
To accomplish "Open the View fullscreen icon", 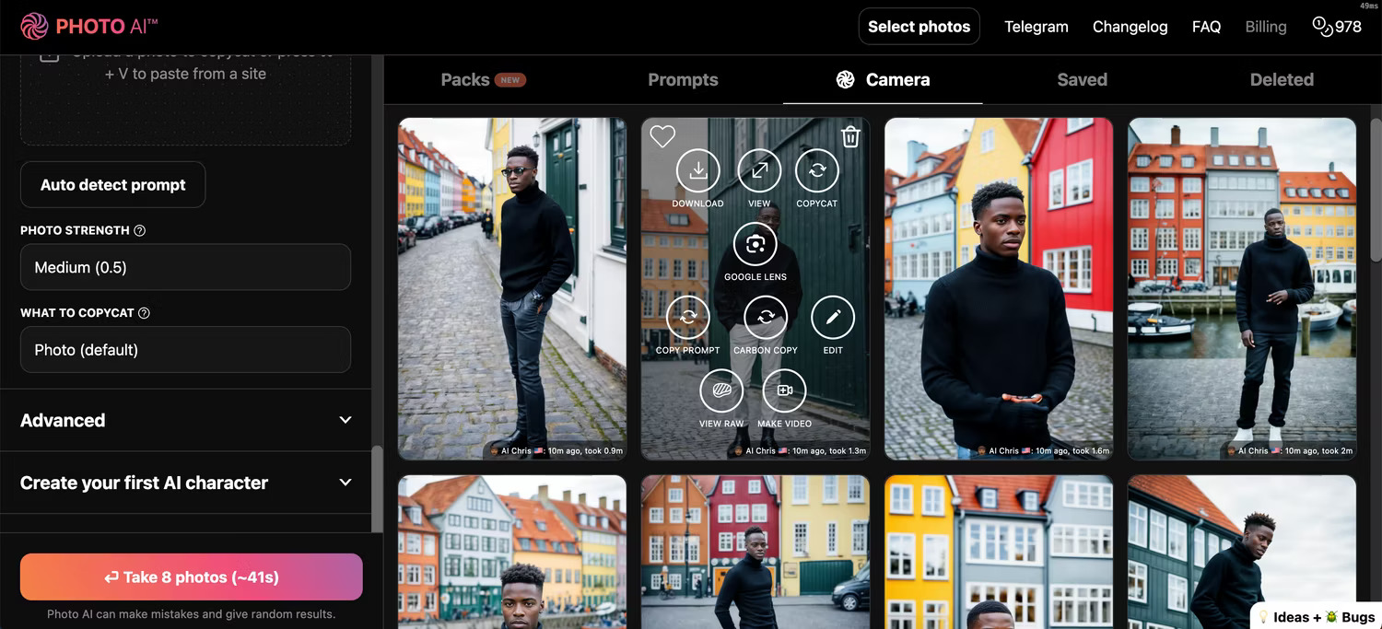I will point(759,170).
